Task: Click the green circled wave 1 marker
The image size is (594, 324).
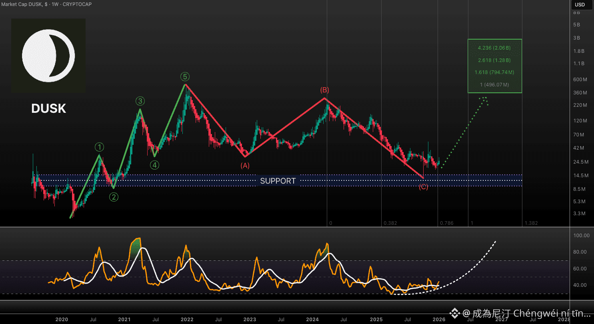Action: [x=99, y=147]
